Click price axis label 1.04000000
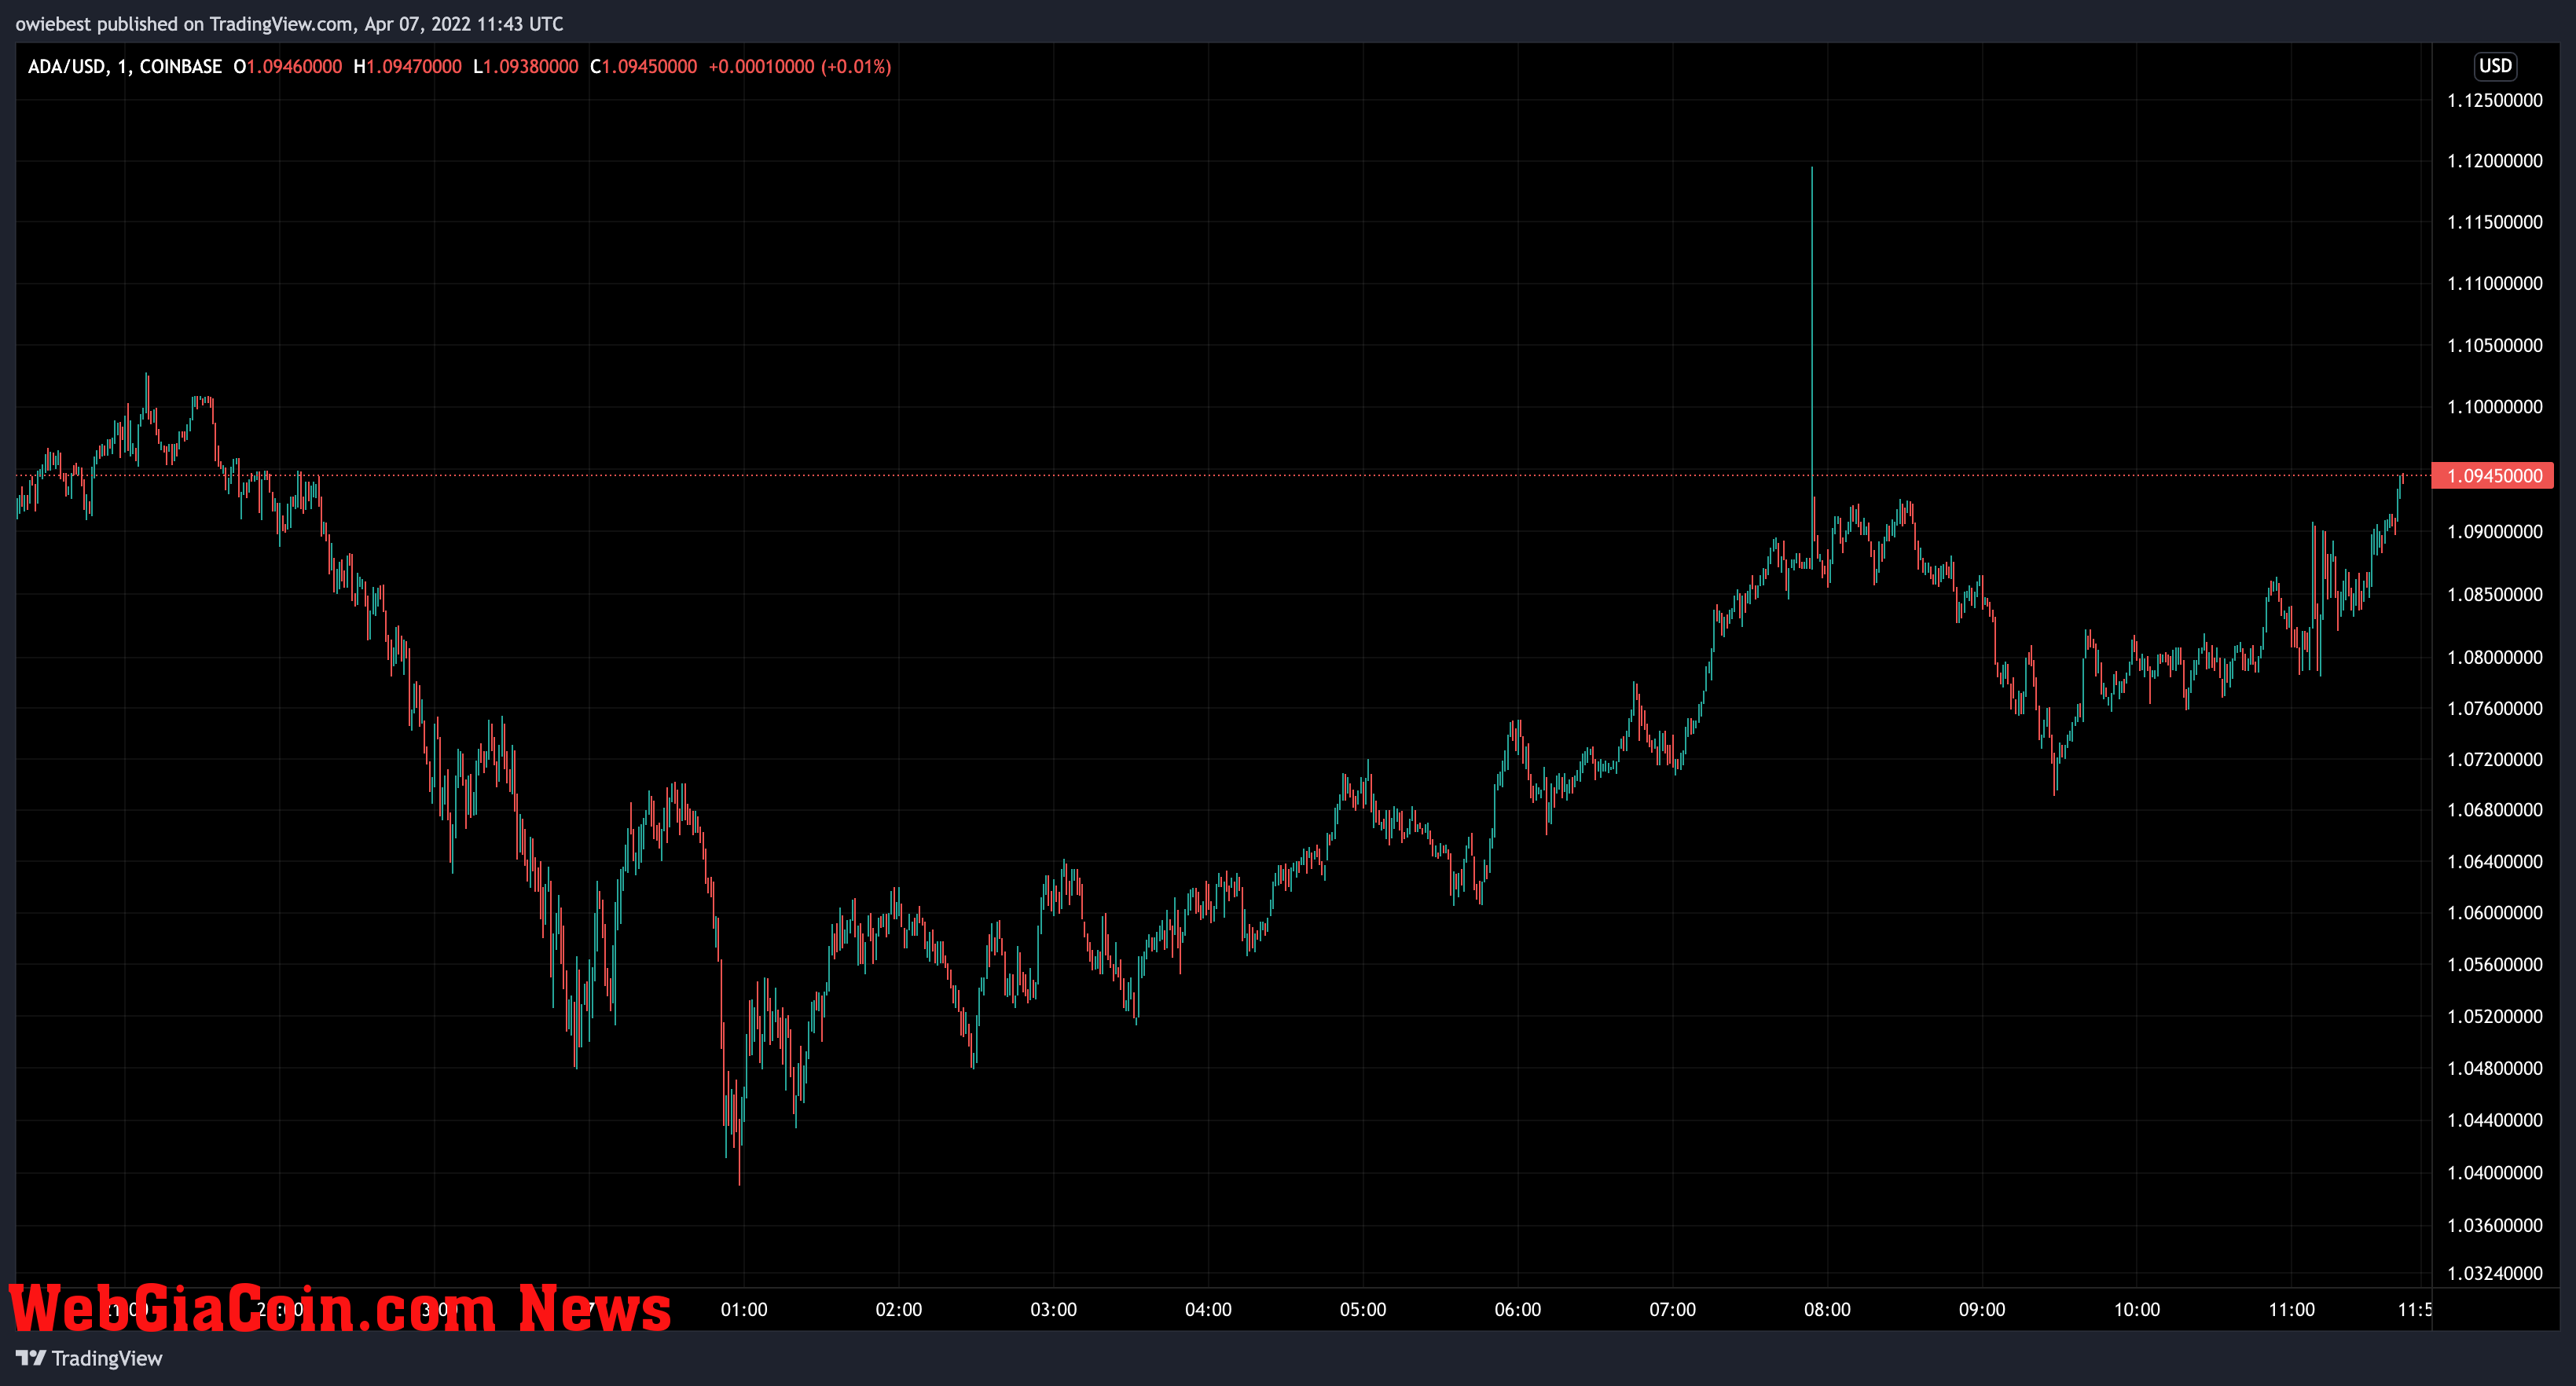The height and width of the screenshot is (1386, 2576). tap(2495, 1173)
